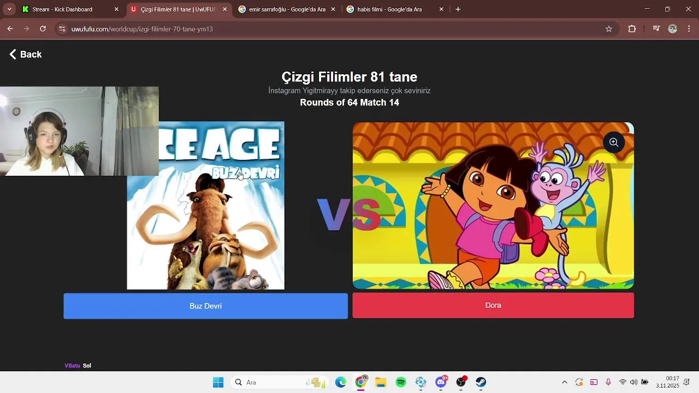Click the 'VBatu' chat username
699x393 pixels.
click(x=72, y=366)
